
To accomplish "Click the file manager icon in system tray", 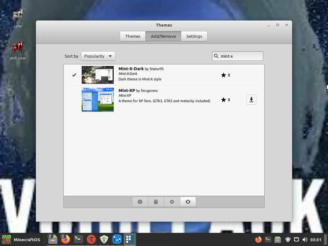I will pyautogui.click(x=278, y=239).
